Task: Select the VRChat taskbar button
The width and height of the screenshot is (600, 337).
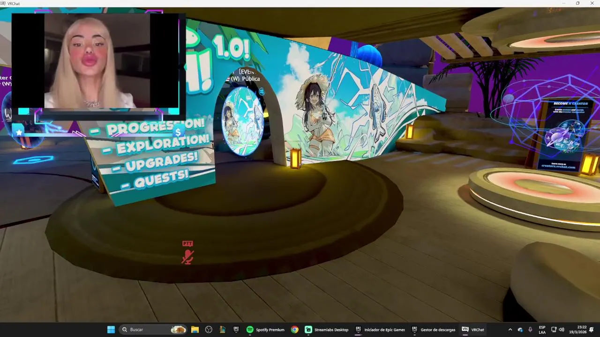Action: click(x=473, y=330)
